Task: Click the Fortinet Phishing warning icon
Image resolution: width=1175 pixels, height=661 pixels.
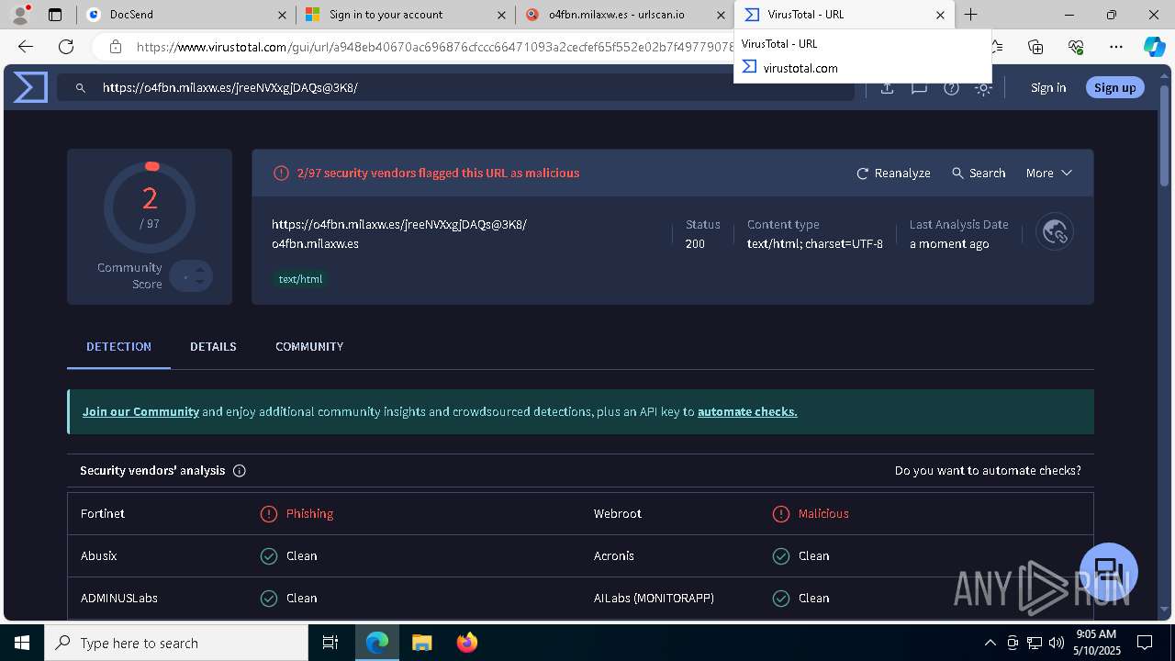Action: (x=269, y=514)
